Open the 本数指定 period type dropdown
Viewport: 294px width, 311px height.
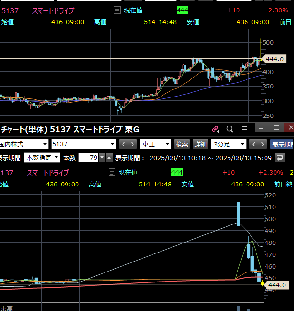coord(42,158)
